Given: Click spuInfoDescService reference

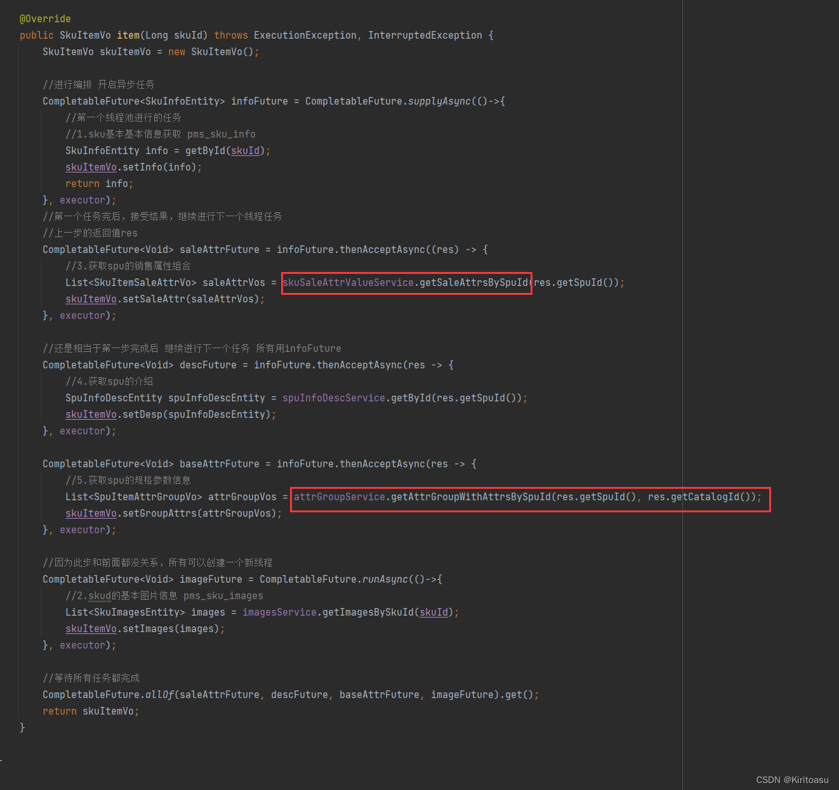Looking at the screenshot, I should [x=334, y=398].
